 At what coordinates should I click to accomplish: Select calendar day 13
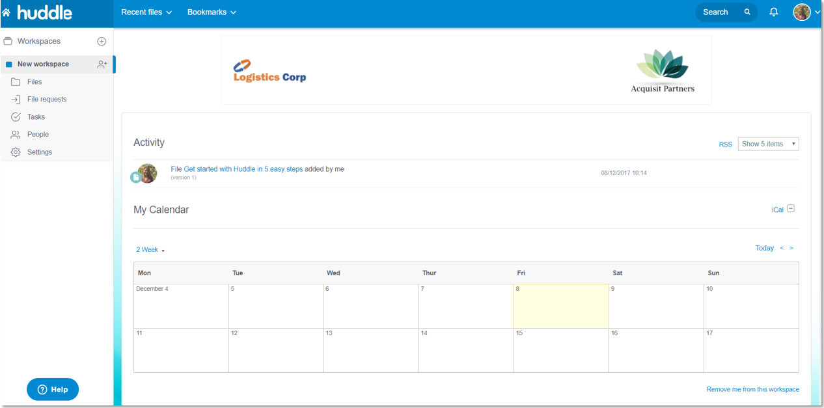(x=371, y=350)
